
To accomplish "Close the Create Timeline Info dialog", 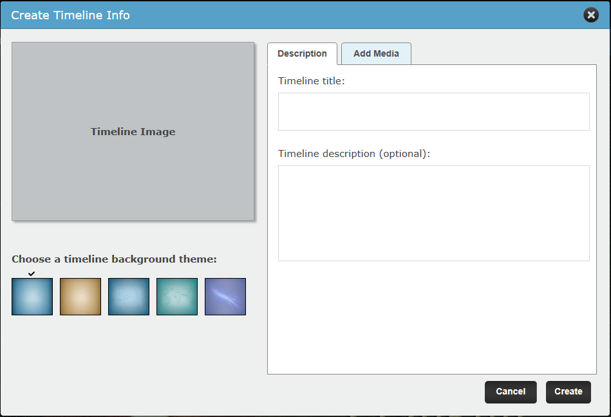I will pos(591,15).
